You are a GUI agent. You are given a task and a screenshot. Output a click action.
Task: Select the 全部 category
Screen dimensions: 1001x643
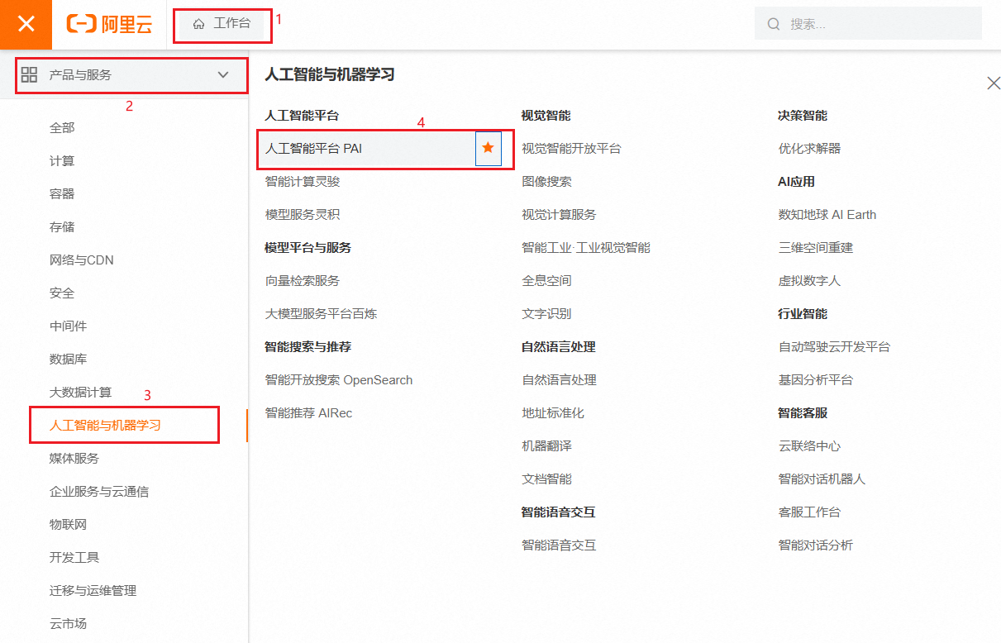pos(62,128)
